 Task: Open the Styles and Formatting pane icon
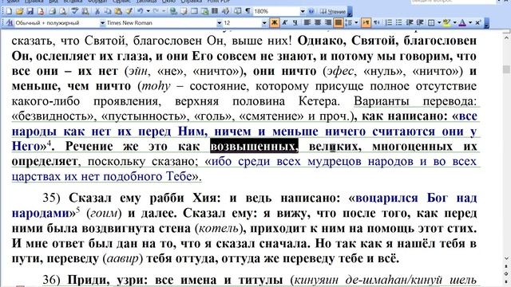point(10,23)
